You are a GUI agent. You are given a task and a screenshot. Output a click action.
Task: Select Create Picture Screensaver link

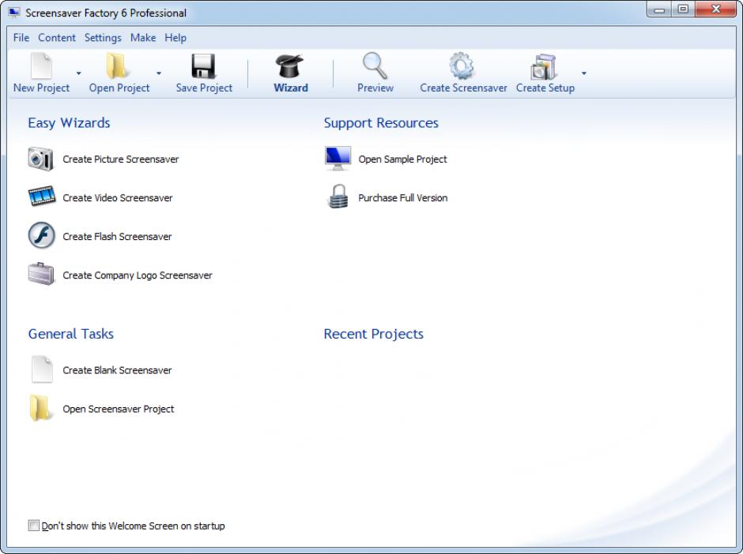point(121,159)
